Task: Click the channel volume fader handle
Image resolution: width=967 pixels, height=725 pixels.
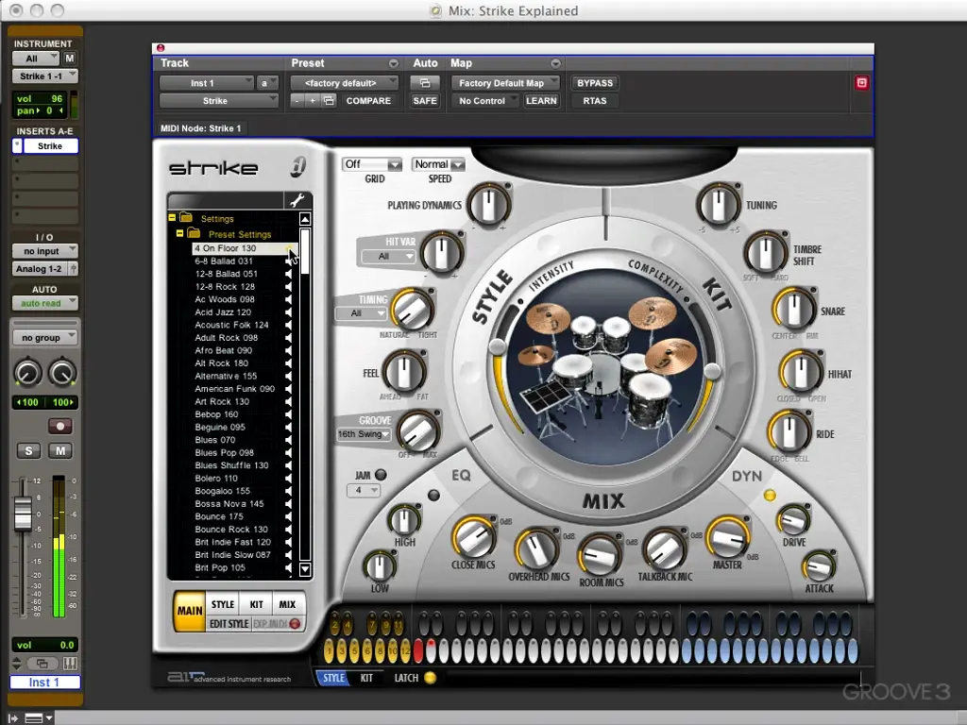Action: tap(23, 513)
